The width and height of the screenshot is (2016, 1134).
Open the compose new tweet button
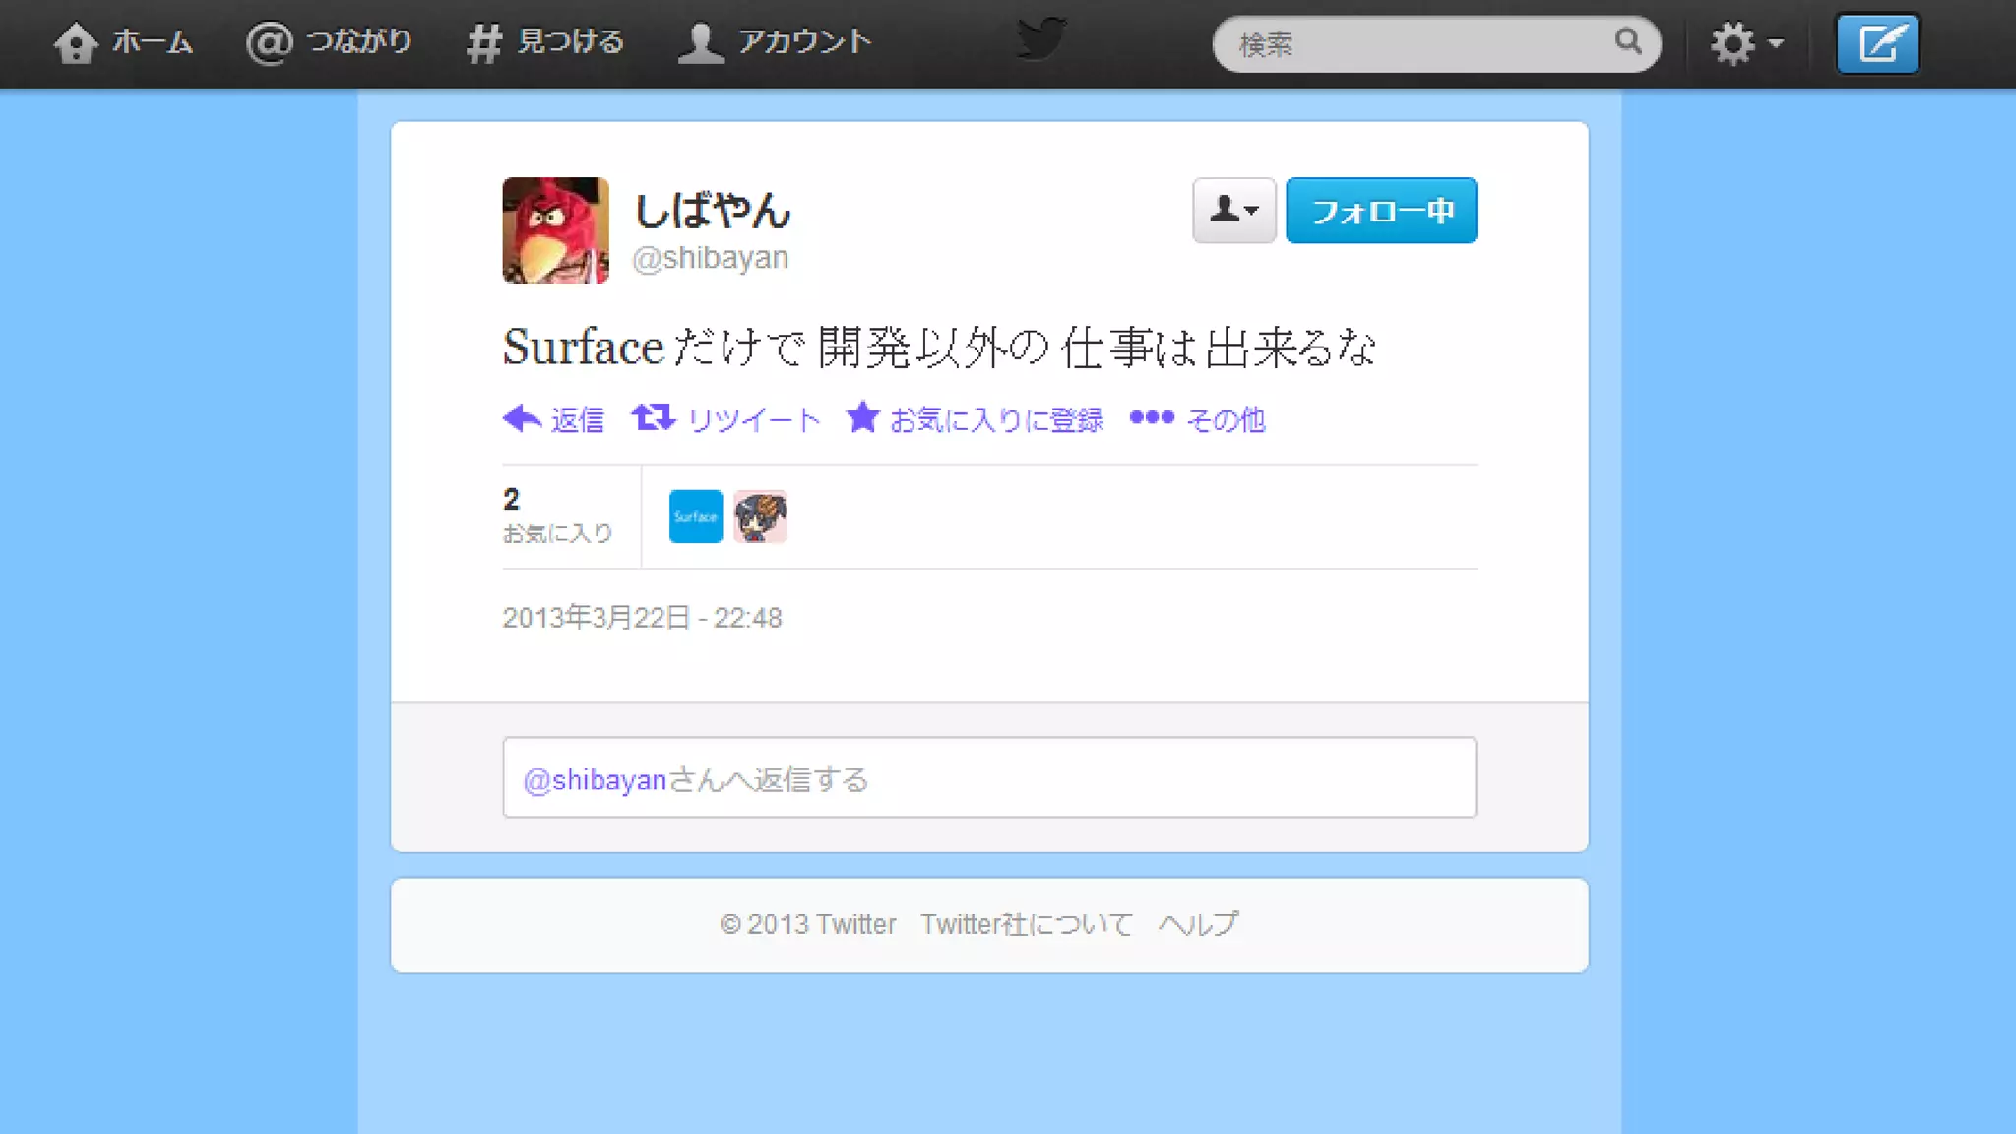tap(1877, 44)
